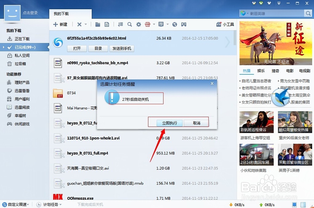This screenshot has height=208, width=314.
Task: Click the 自定义限速 speed limit icon
Action: pyautogui.click(x=4, y=204)
